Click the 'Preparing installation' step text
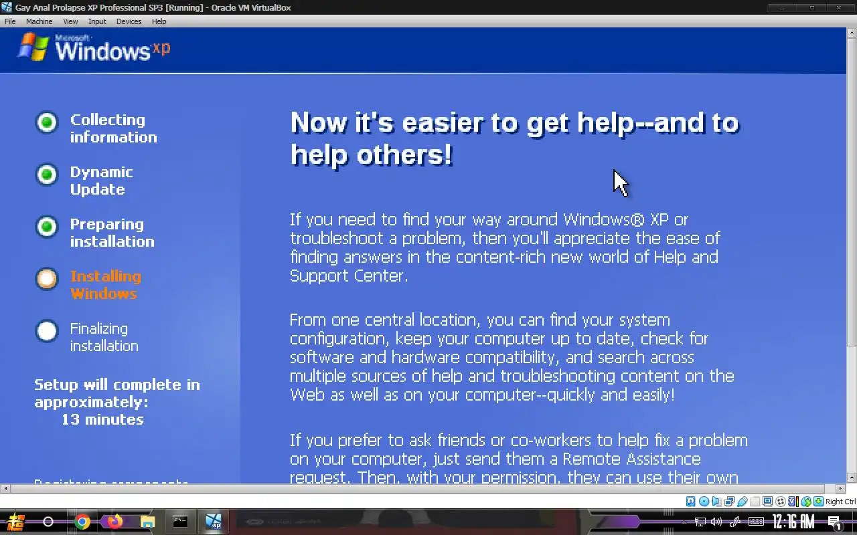 (112, 233)
